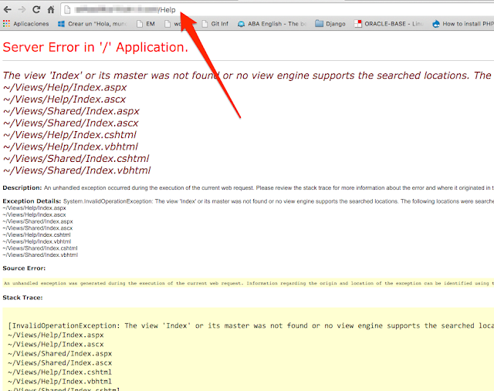Click the browser forward arrow

[22, 10]
